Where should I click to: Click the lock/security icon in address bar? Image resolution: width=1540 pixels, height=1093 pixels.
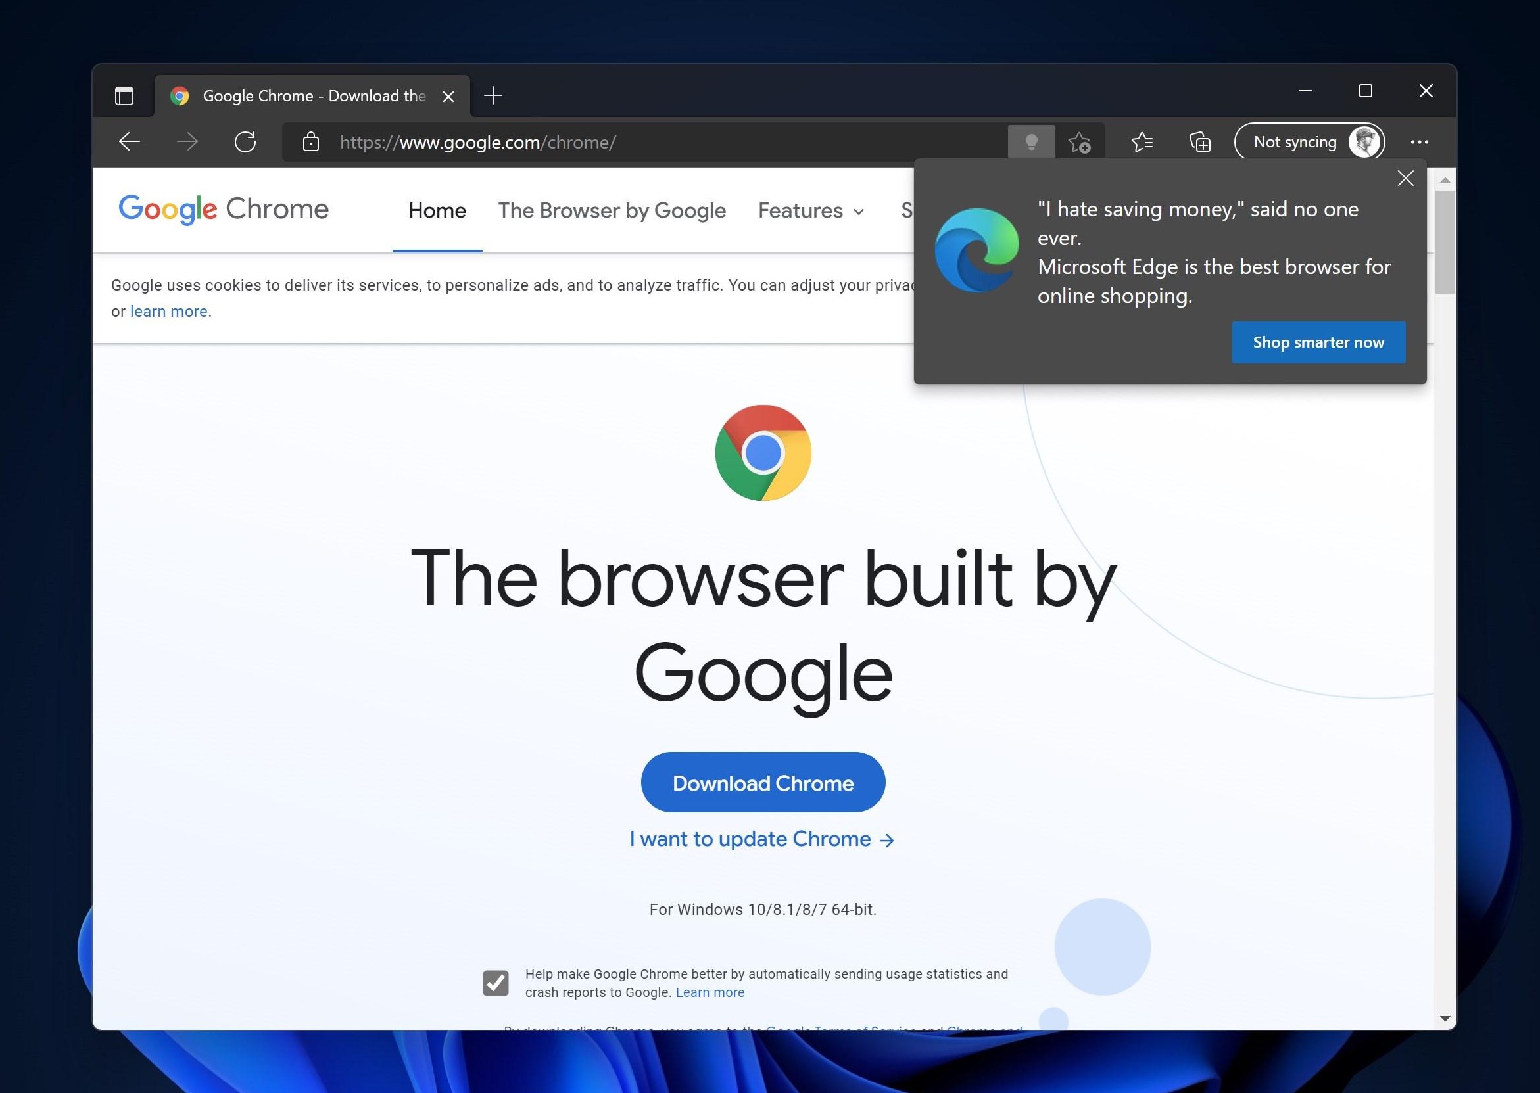click(309, 142)
